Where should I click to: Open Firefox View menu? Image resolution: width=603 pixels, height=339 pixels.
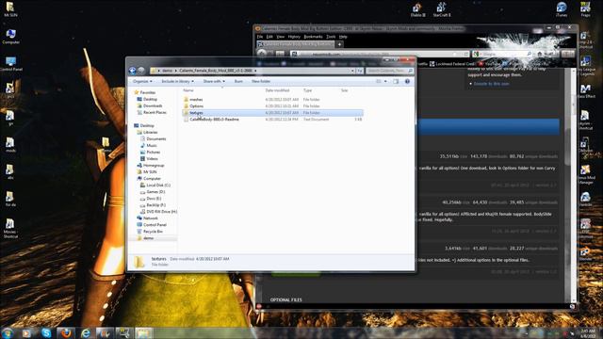click(x=281, y=37)
